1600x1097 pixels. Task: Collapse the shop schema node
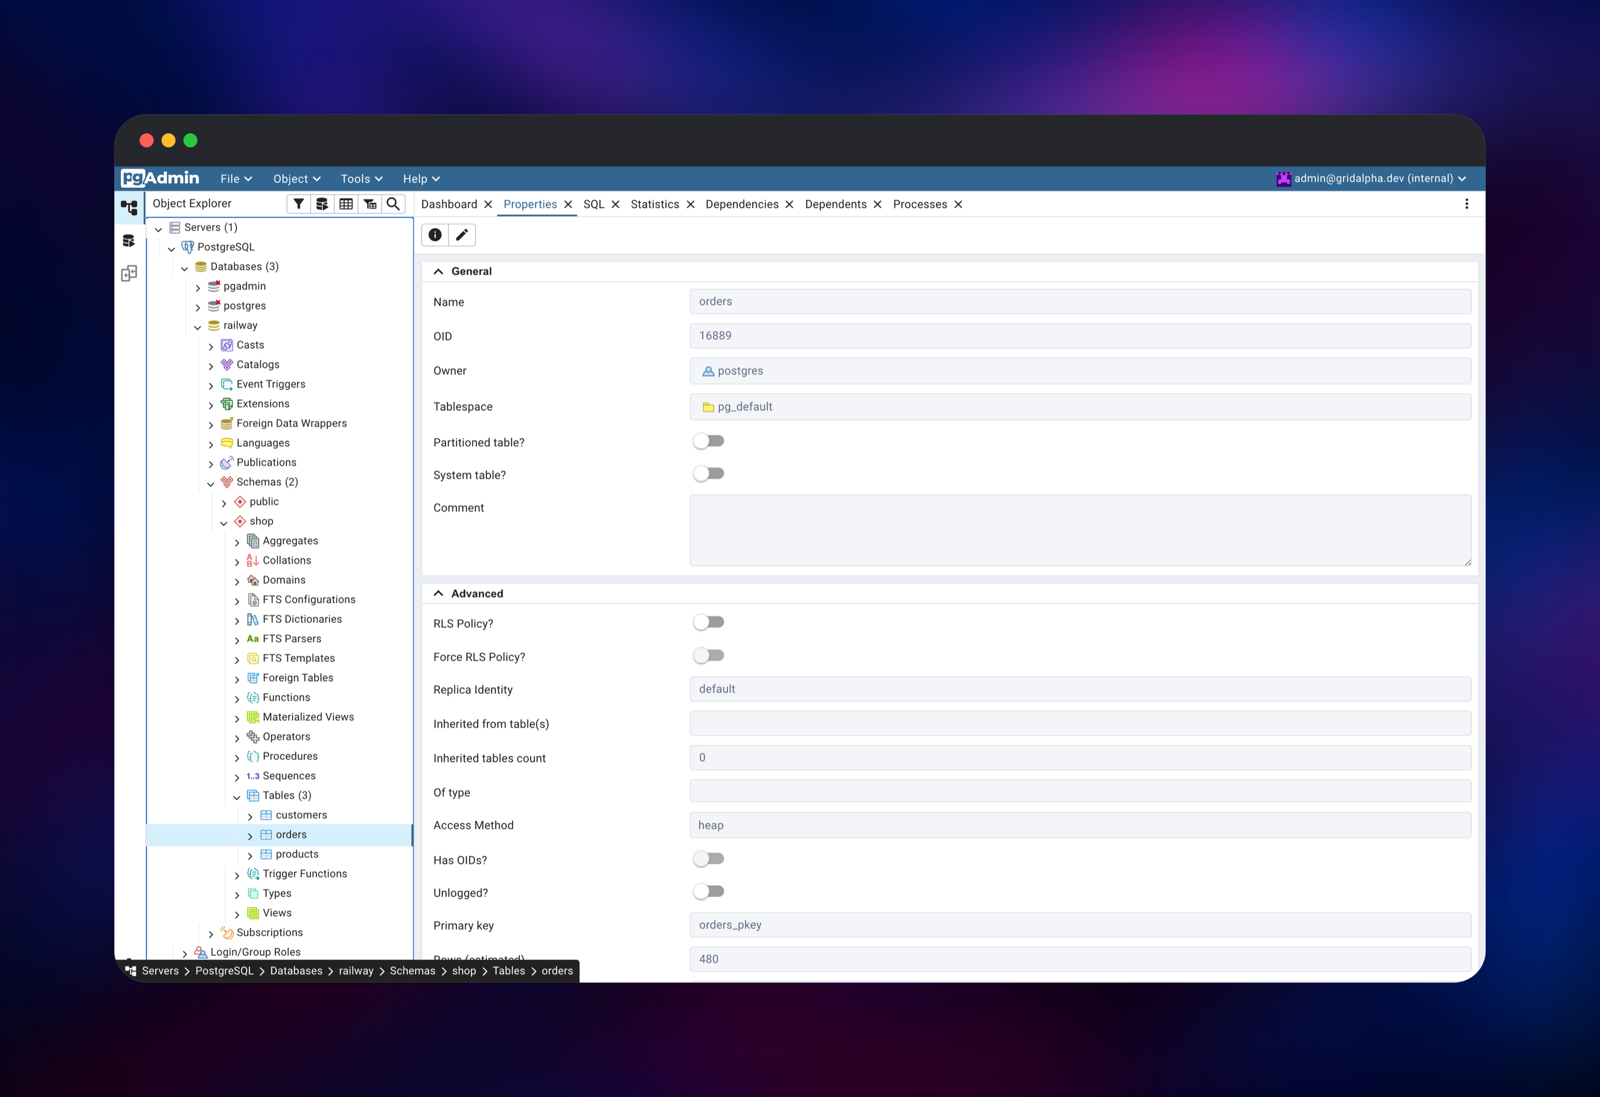pos(224,522)
